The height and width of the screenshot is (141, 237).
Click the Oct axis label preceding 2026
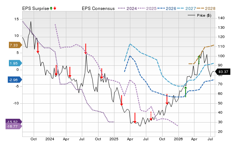(162, 139)
